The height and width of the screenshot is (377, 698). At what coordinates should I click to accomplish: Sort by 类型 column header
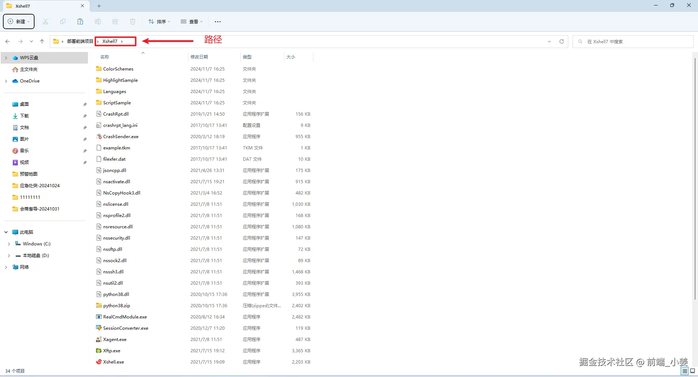tap(247, 57)
